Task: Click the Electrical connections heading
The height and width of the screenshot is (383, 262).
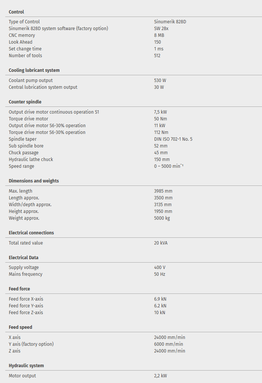Action: click(x=31, y=233)
